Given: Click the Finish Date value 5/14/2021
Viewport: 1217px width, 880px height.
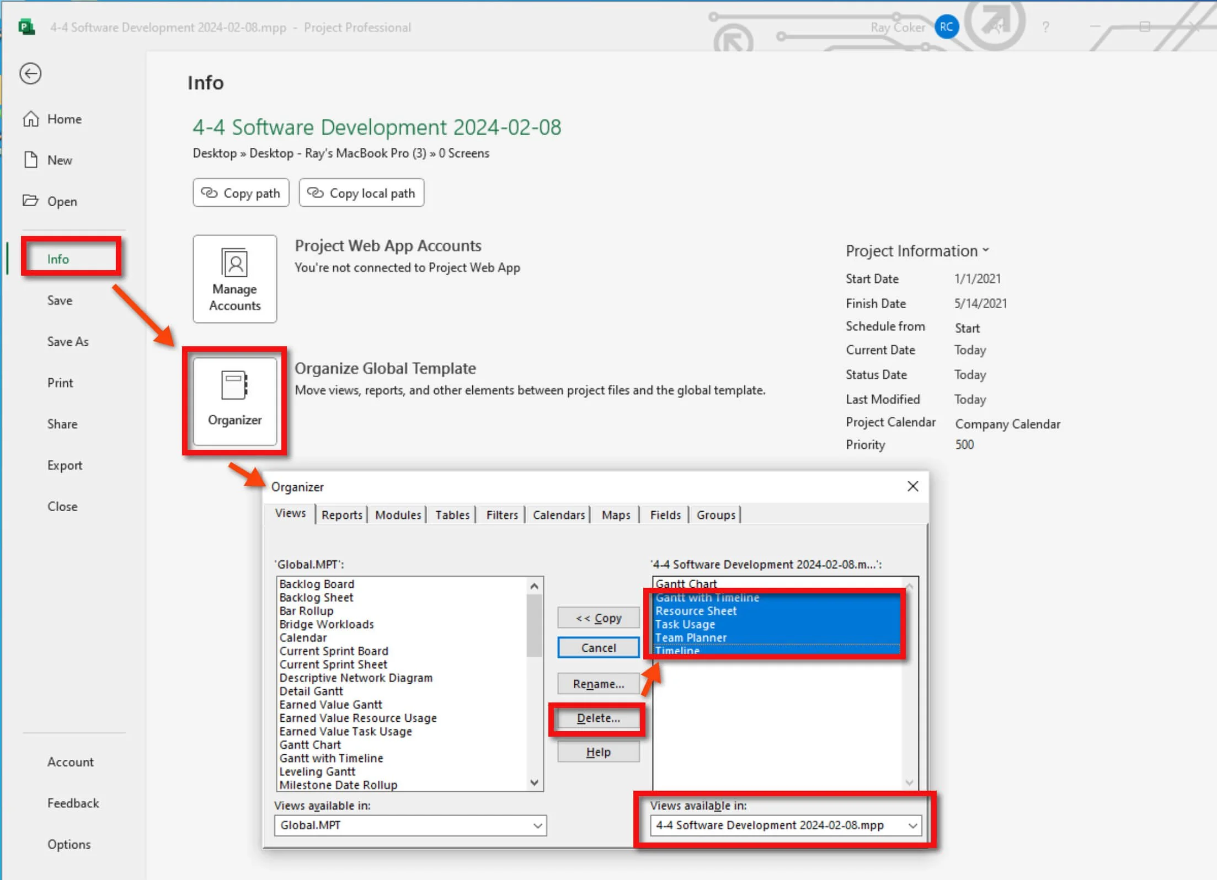Looking at the screenshot, I should click(980, 303).
